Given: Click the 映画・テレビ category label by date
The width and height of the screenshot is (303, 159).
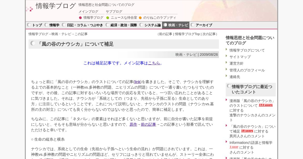Looking at the screenshot, I should pyautogui.click(x=186, y=55).
